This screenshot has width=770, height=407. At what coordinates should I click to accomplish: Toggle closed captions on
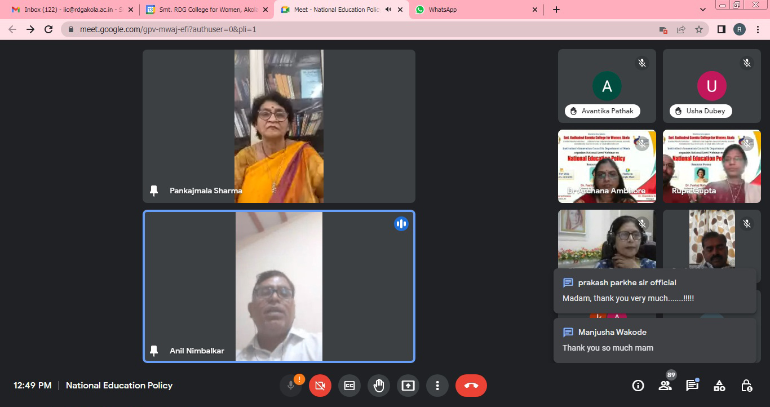[x=349, y=386]
